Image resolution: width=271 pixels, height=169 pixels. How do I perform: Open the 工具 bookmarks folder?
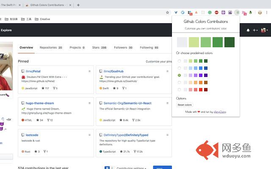point(26,19)
